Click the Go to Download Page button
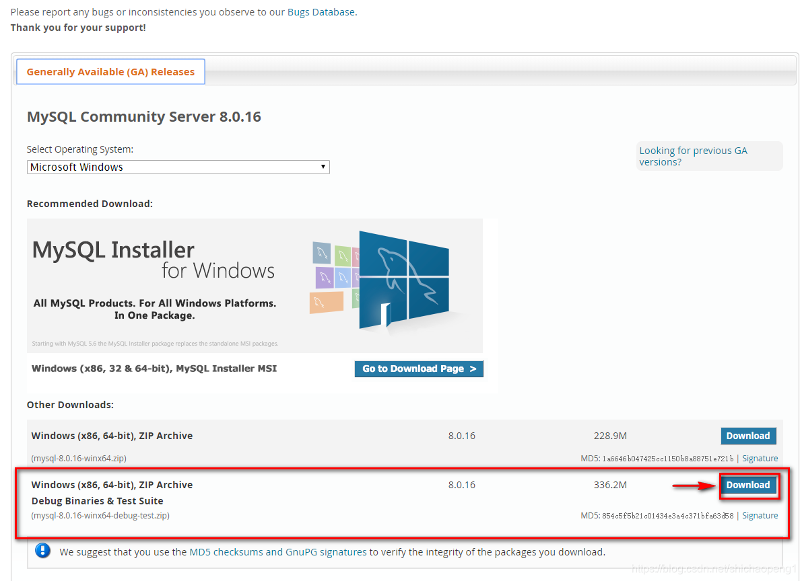 coord(419,369)
